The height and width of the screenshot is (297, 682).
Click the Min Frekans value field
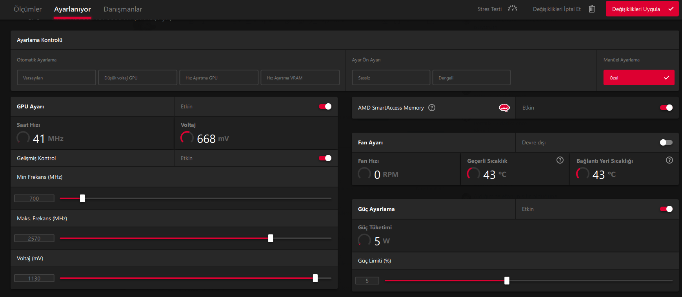34,198
